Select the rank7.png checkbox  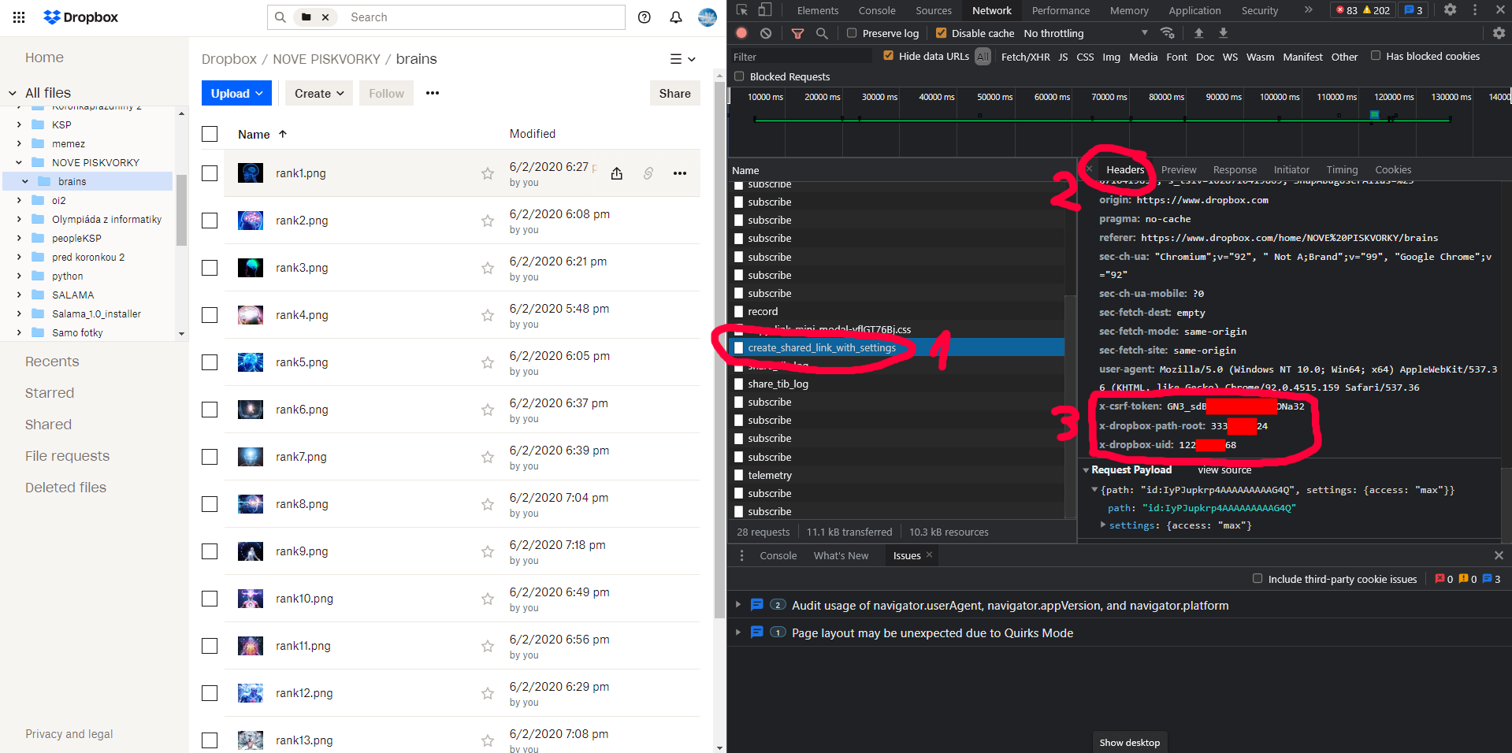tap(210, 457)
